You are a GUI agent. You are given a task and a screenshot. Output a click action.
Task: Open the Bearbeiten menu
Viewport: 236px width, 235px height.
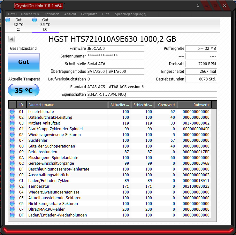point(30,14)
